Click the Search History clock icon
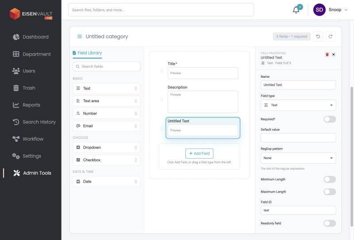 [x=16, y=122]
